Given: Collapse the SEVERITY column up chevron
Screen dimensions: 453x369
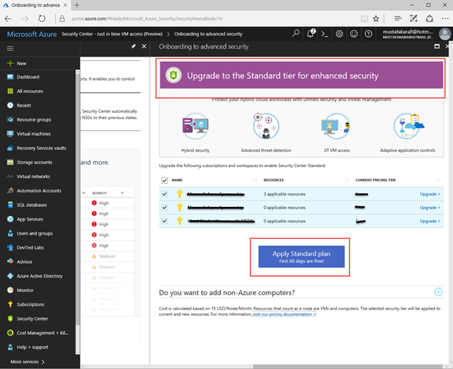Looking at the screenshot, I should coord(83,192).
